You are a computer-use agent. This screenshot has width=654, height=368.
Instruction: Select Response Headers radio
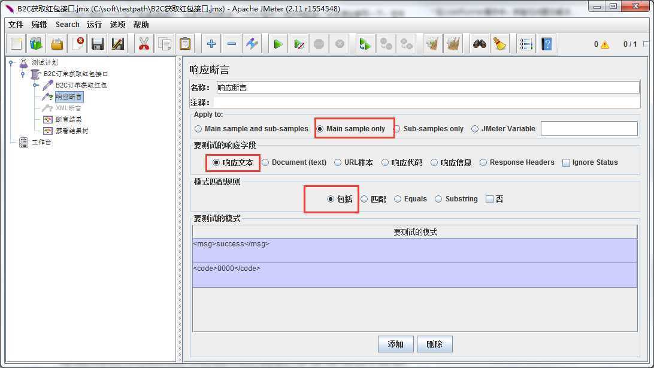pos(483,162)
